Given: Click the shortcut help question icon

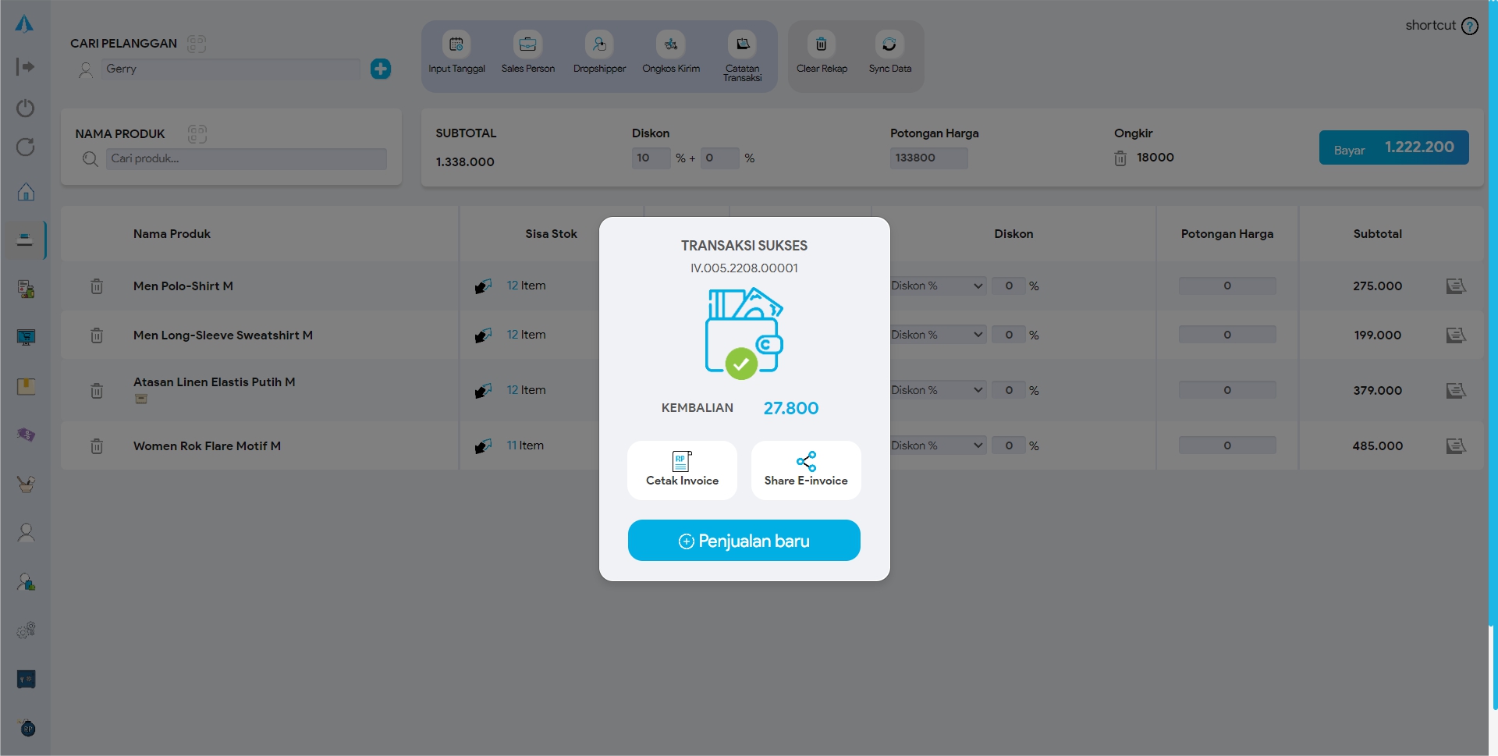Looking at the screenshot, I should [1470, 26].
